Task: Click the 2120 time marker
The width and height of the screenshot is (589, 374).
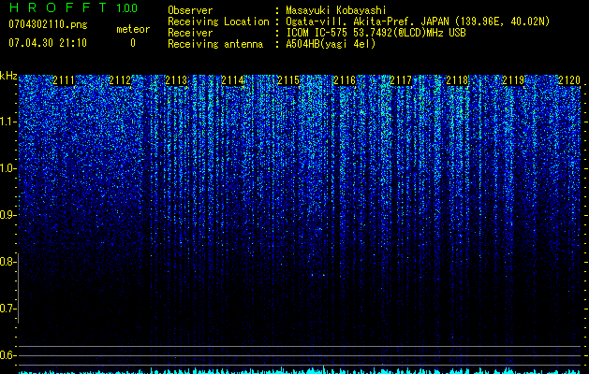Action: (569, 80)
